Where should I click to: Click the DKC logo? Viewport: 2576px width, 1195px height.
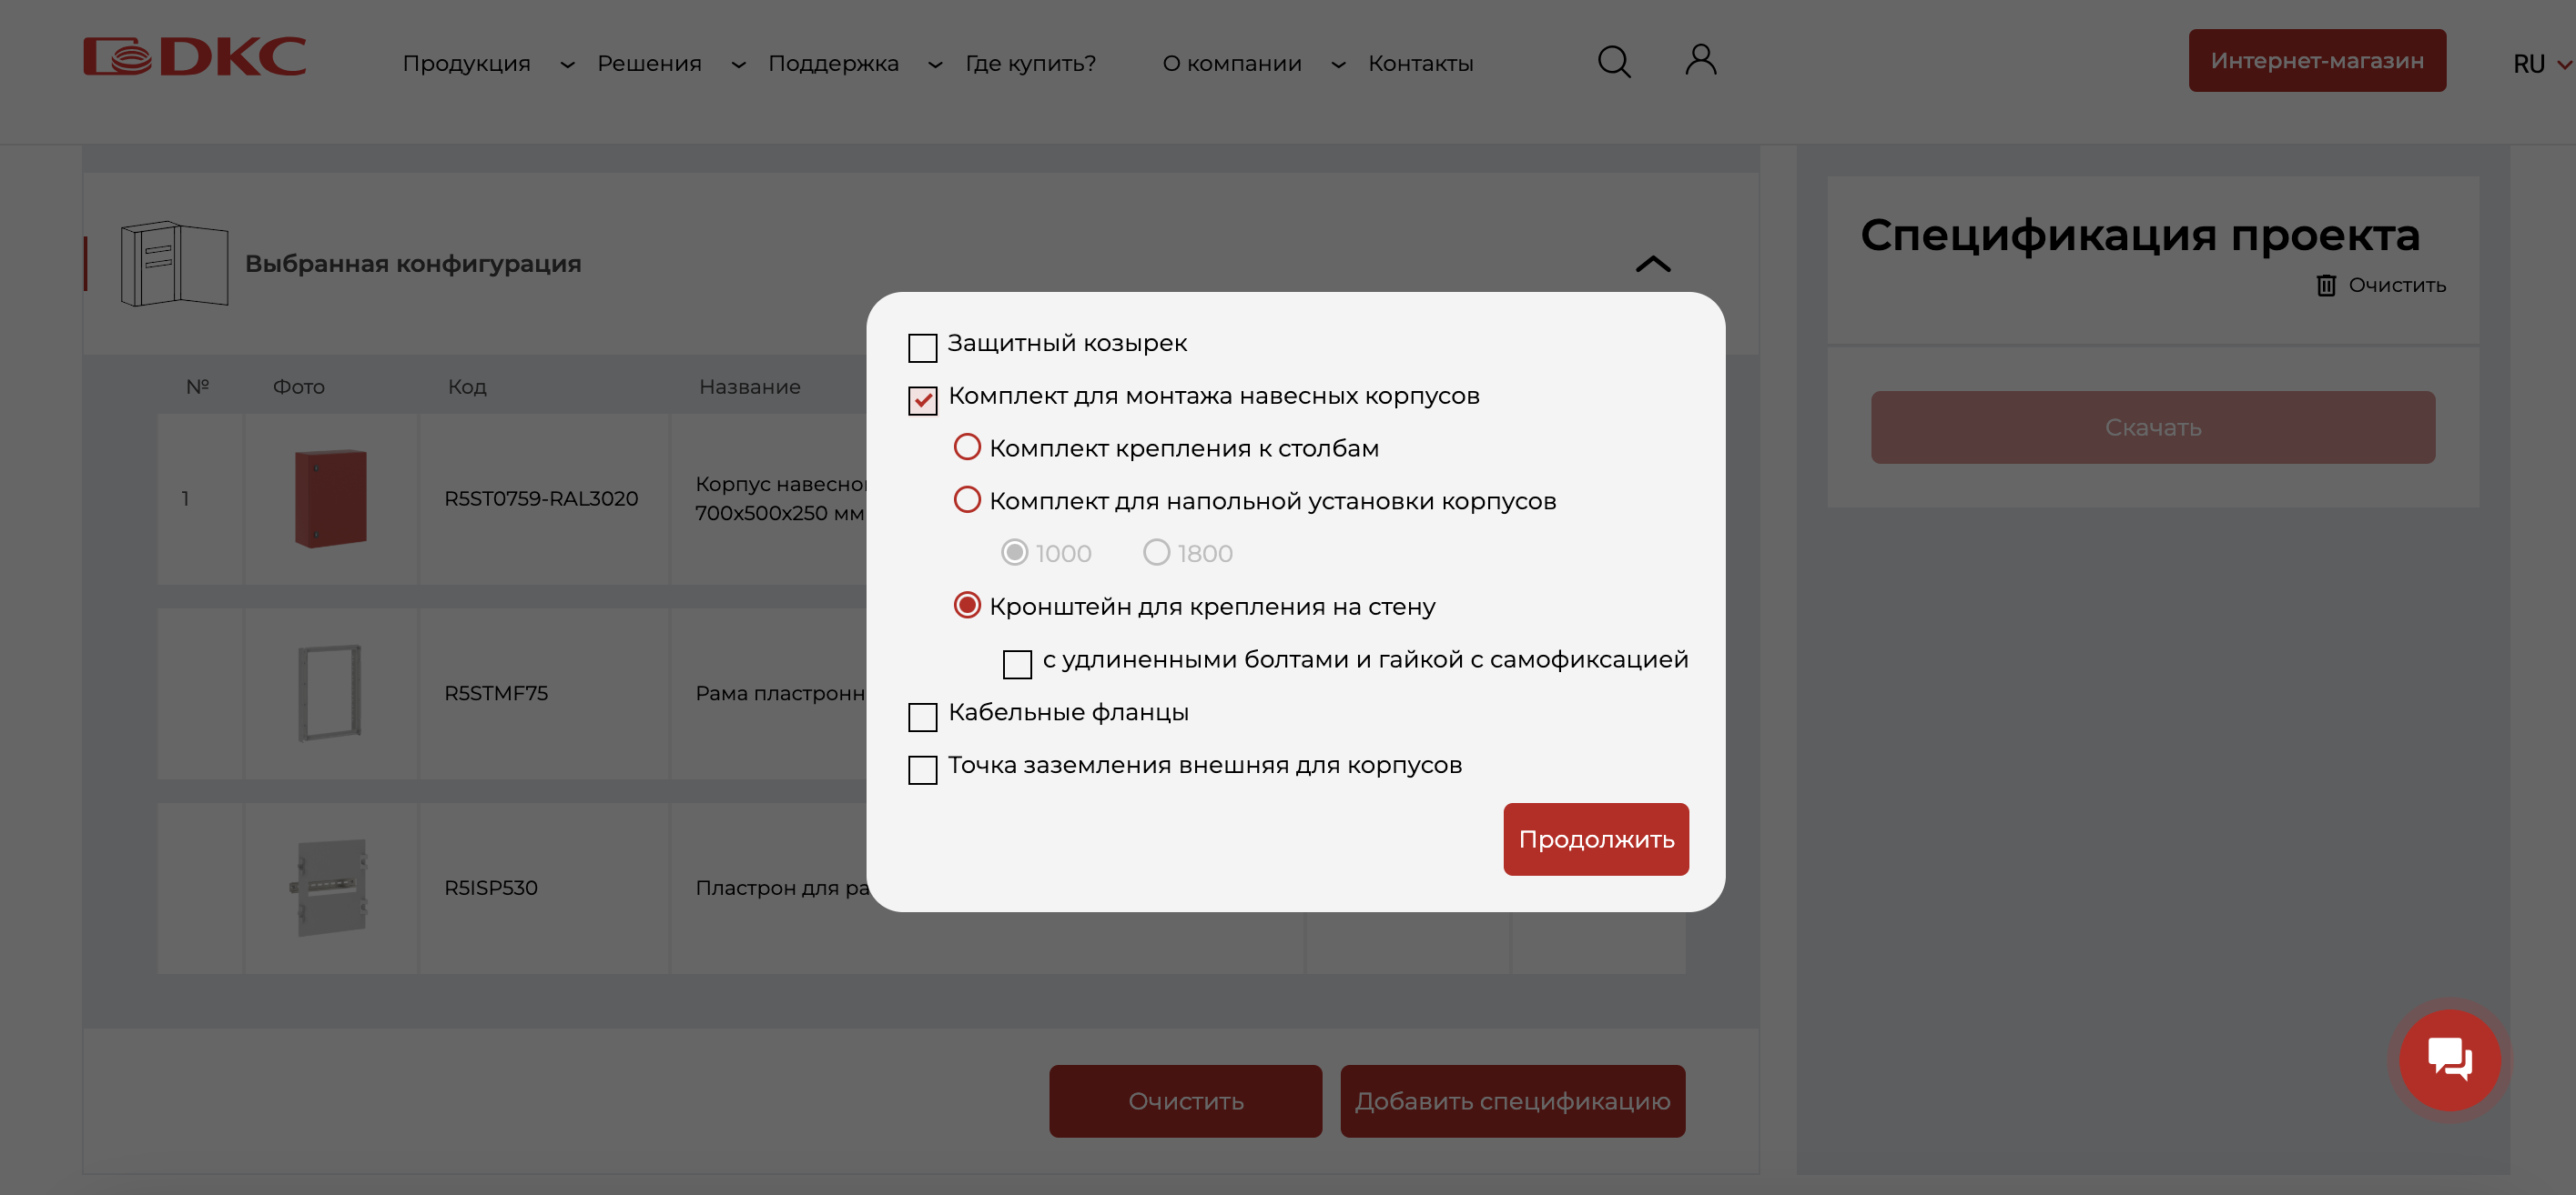click(194, 57)
